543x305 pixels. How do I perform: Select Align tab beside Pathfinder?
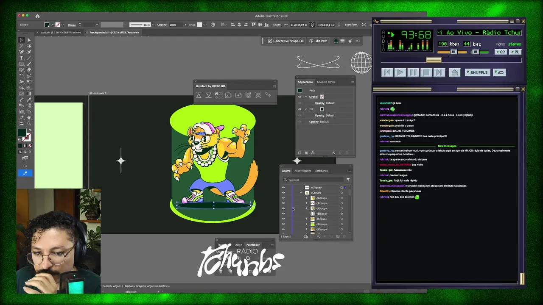(238, 245)
